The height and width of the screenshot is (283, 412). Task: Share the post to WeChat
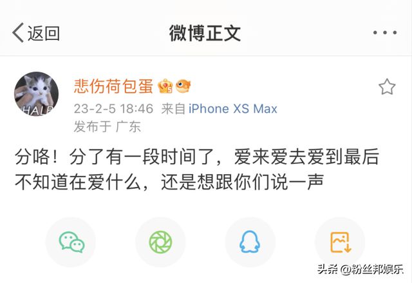pos(71,242)
